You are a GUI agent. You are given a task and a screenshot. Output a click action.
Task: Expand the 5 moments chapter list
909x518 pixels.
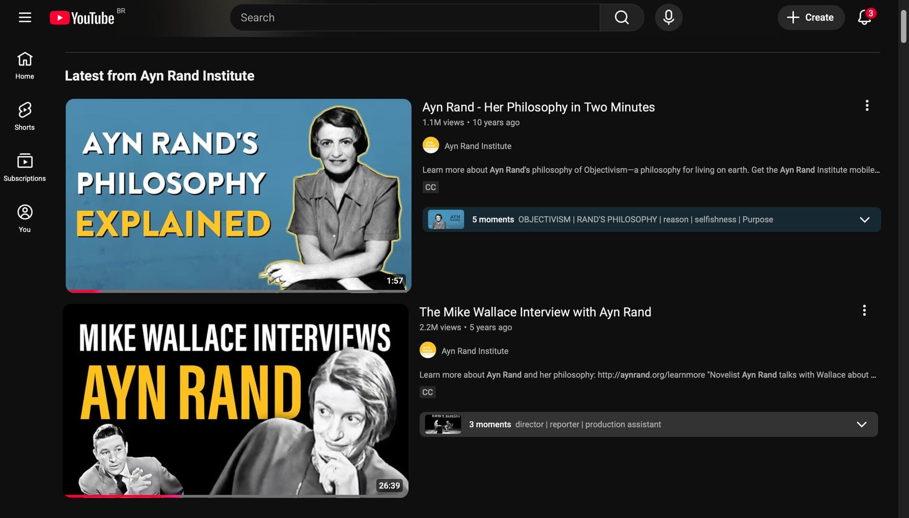tap(864, 220)
